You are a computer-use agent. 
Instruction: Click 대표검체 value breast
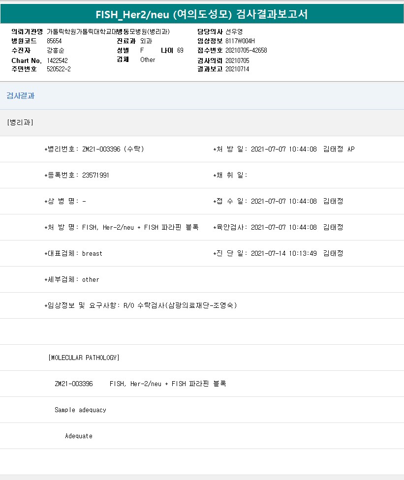pyautogui.click(x=92, y=253)
